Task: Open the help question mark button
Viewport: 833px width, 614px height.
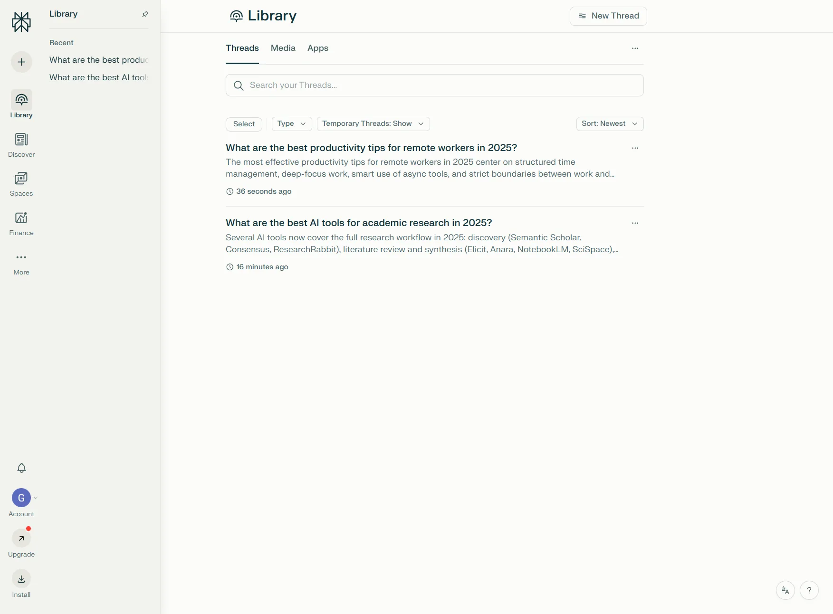Action: pos(809,590)
